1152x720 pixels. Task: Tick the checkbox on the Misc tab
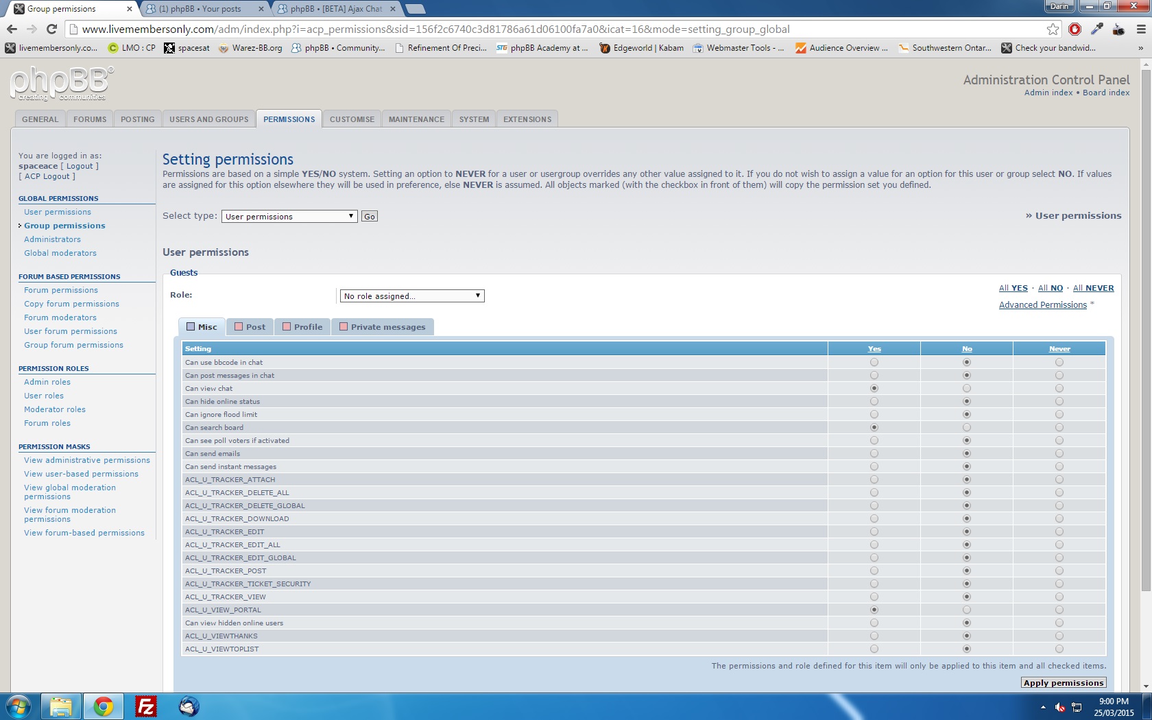(x=191, y=326)
